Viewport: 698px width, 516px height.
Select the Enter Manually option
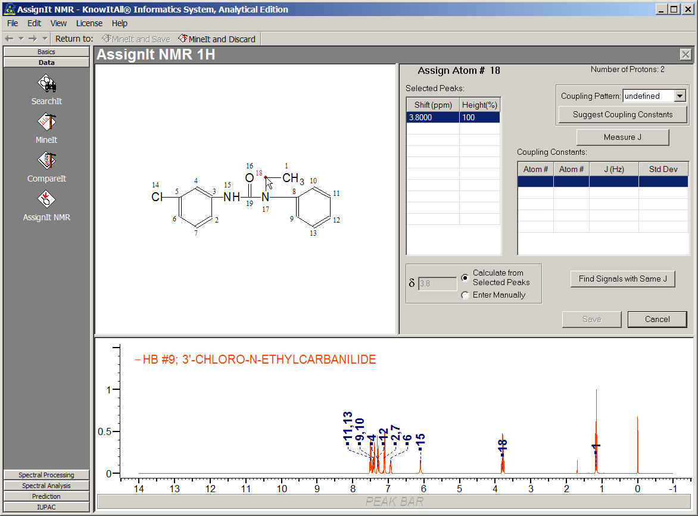click(x=465, y=295)
